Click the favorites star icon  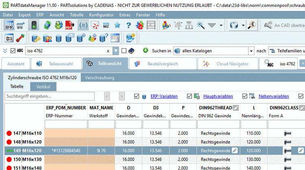[x=118, y=25]
